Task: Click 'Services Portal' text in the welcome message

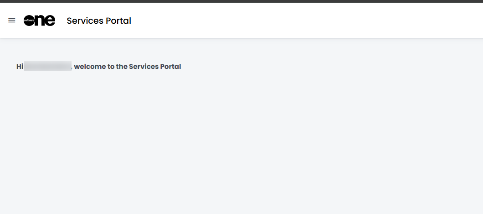Action: 155,67
